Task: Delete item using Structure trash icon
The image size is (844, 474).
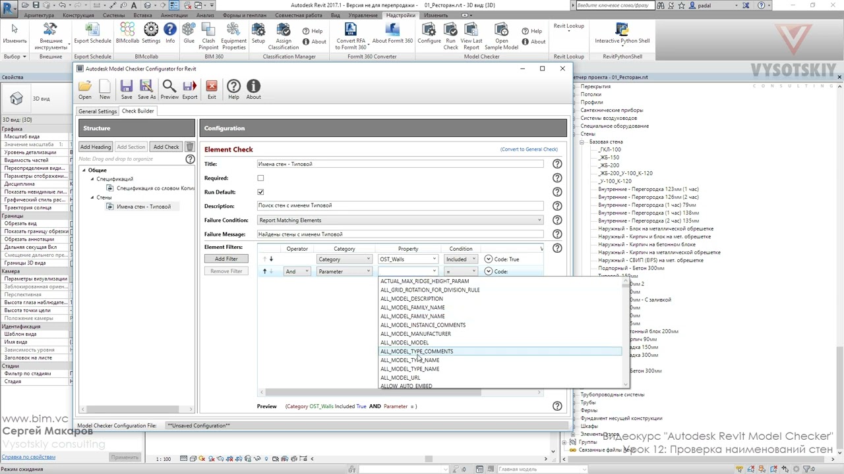Action: coord(190,147)
